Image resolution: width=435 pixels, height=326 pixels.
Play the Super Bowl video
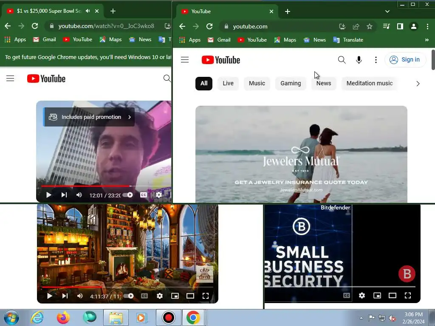point(48,195)
